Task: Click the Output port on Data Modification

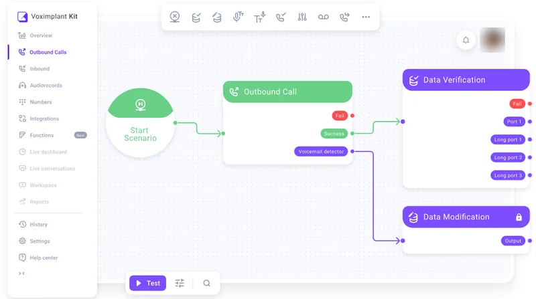Action: tap(513, 241)
